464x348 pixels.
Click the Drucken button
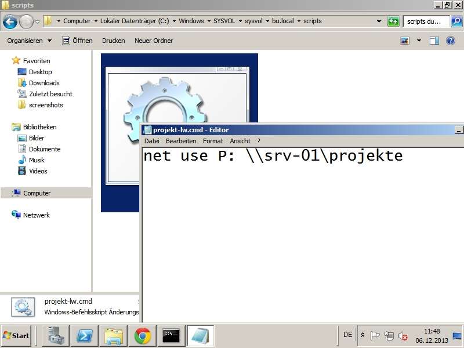[113, 41]
